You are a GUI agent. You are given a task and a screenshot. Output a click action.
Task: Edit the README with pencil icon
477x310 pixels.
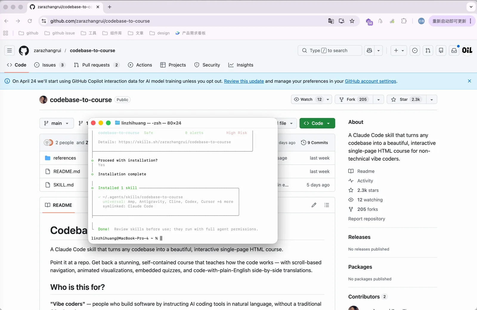coord(314,205)
